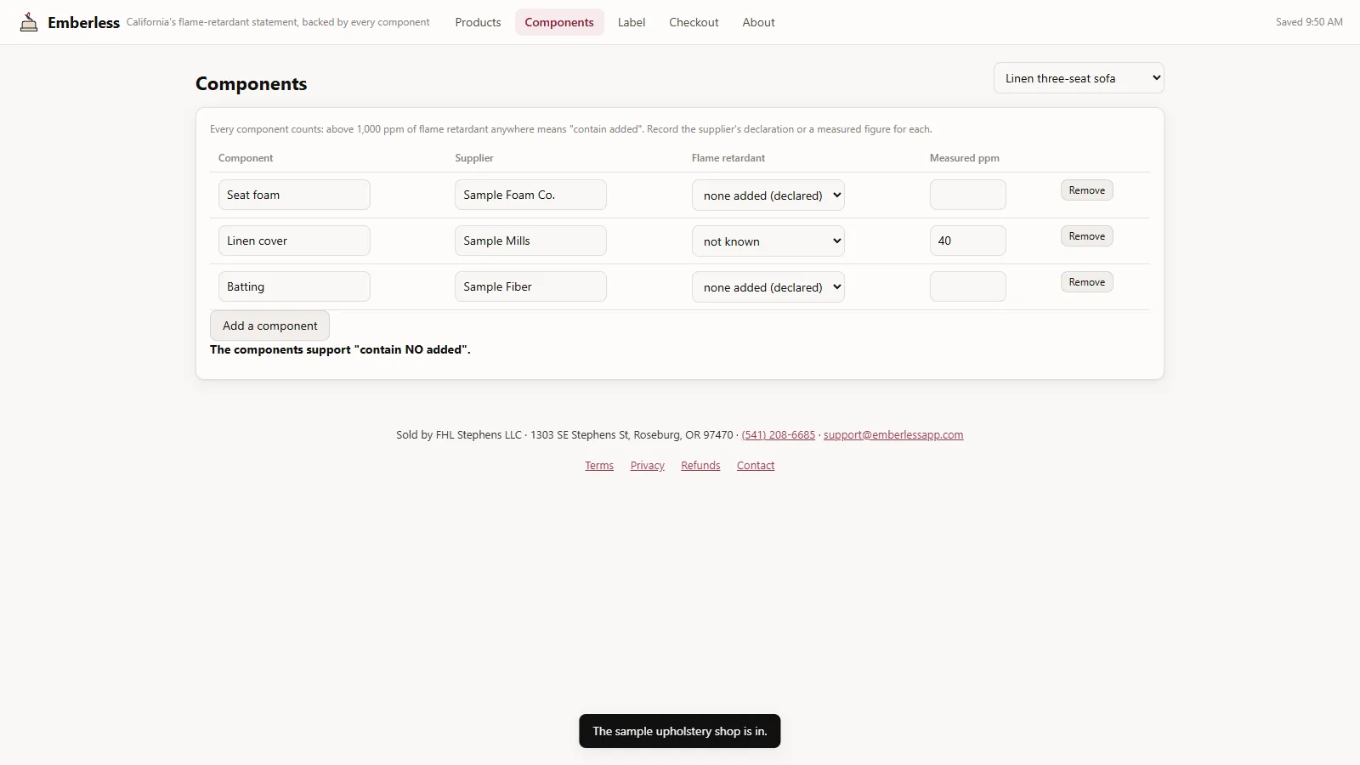Select the Components tab
Screen dimensions: 1360x765
pos(559,22)
